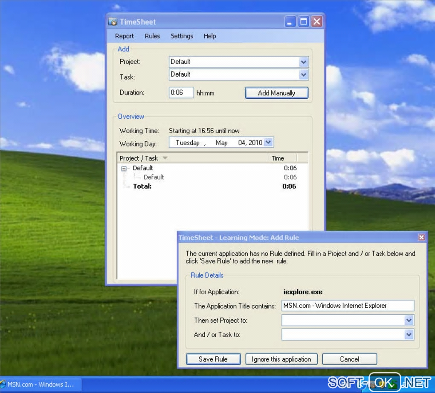Open the Then set Project to dropdown

click(x=409, y=321)
